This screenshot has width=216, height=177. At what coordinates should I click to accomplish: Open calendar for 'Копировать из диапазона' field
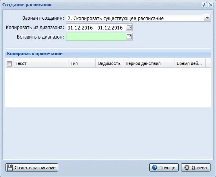coord(129,27)
